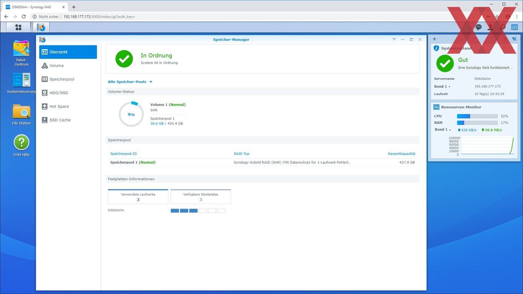Click the 437.9 GB capacity value

click(x=407, y=163)
